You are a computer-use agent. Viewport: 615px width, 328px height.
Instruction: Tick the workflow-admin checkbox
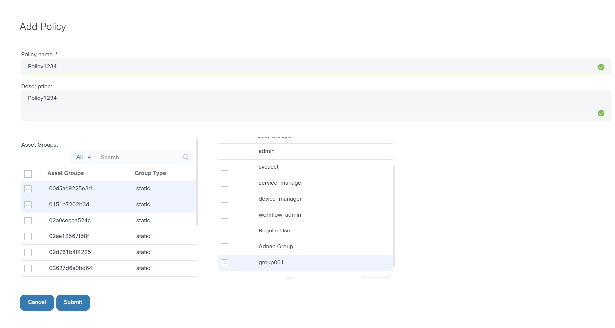click(225, 215)
